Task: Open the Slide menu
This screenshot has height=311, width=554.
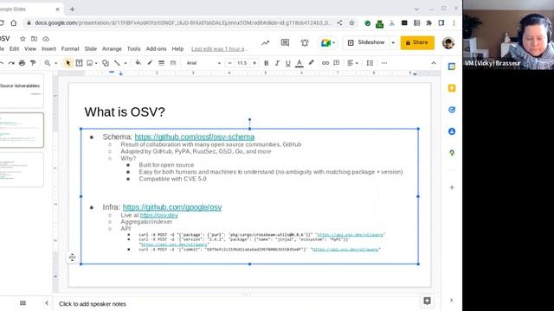Action: pyautogui.click(x=90, y=49)
